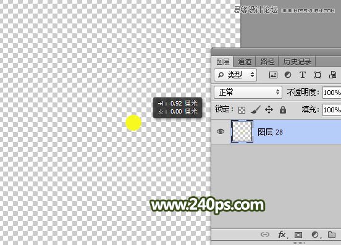
Task: Filter layers by smart object icon
Action: click(332, 75)
